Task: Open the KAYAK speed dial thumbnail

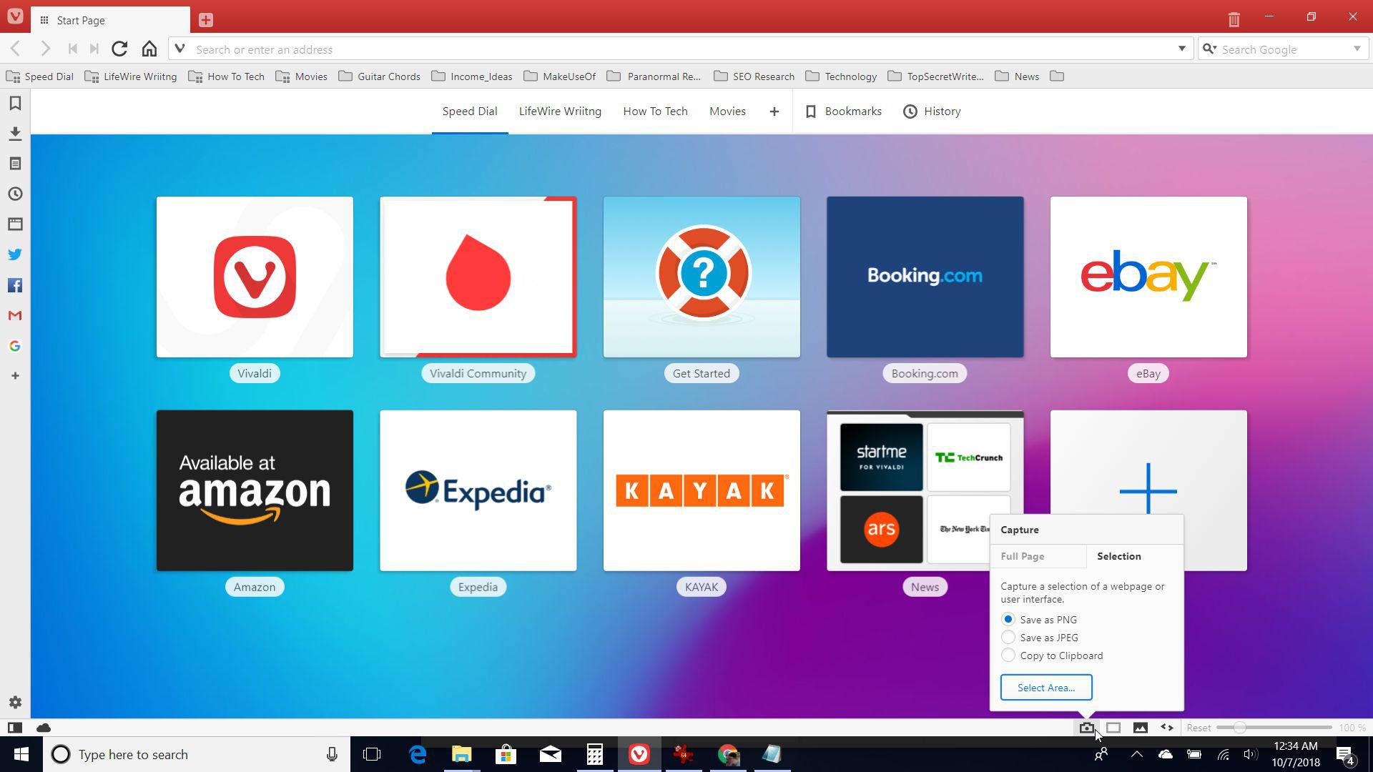Action: pyautogui.click(x=702, y=490)
